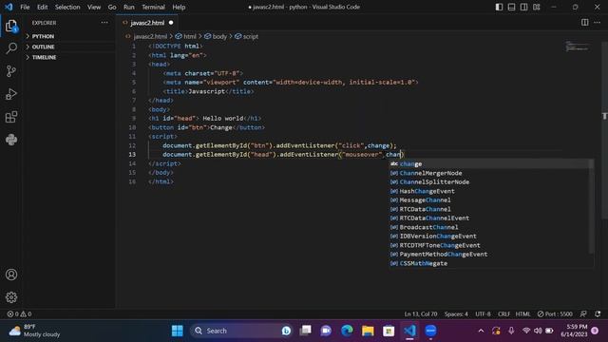Image resolution: width=608 pixels, height=342 pixels.
Task: Choose the 'change' autocomplete suggestion
Action: coord(491,164)
